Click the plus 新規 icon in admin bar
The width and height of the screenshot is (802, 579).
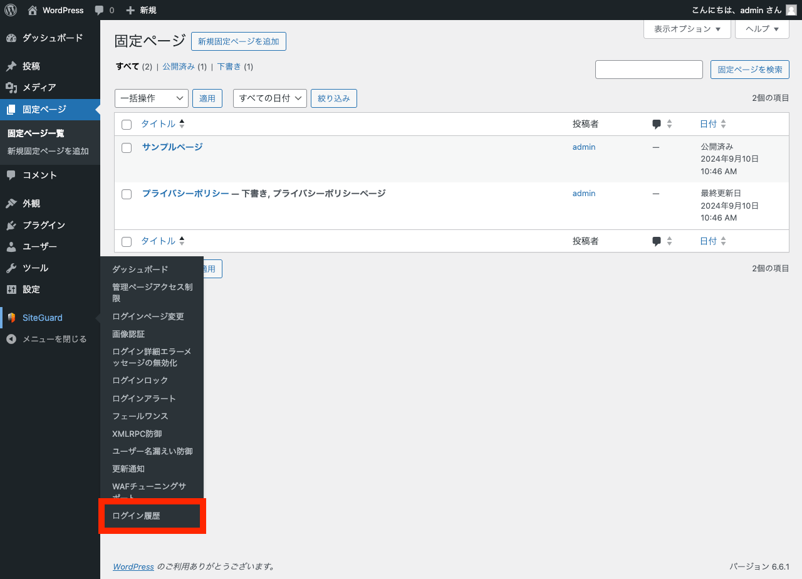(x=130, y=10)
